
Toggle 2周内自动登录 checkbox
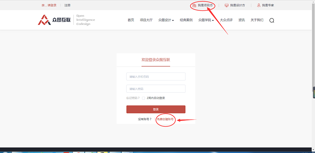point(143,98)
